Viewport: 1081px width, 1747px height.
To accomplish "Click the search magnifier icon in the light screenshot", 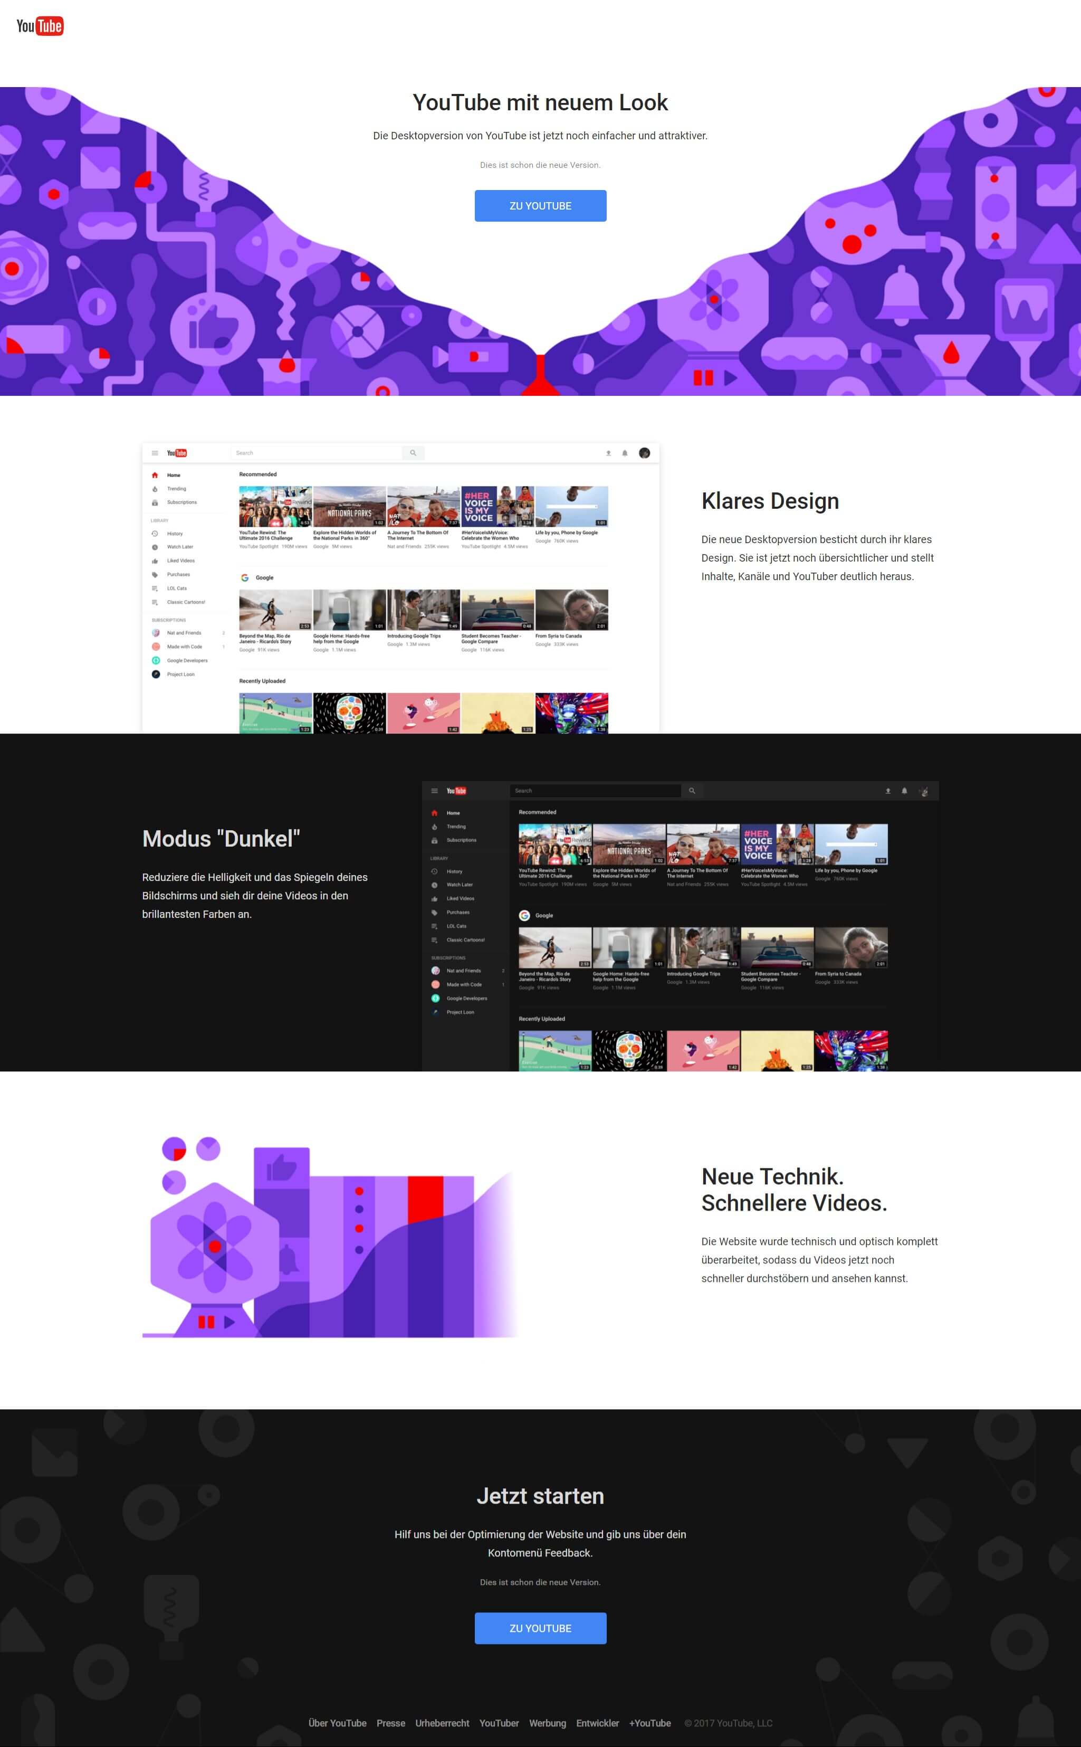I will coord(413,453).
